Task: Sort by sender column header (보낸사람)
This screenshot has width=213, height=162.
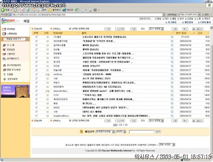Action: click(x=58, y=33)
